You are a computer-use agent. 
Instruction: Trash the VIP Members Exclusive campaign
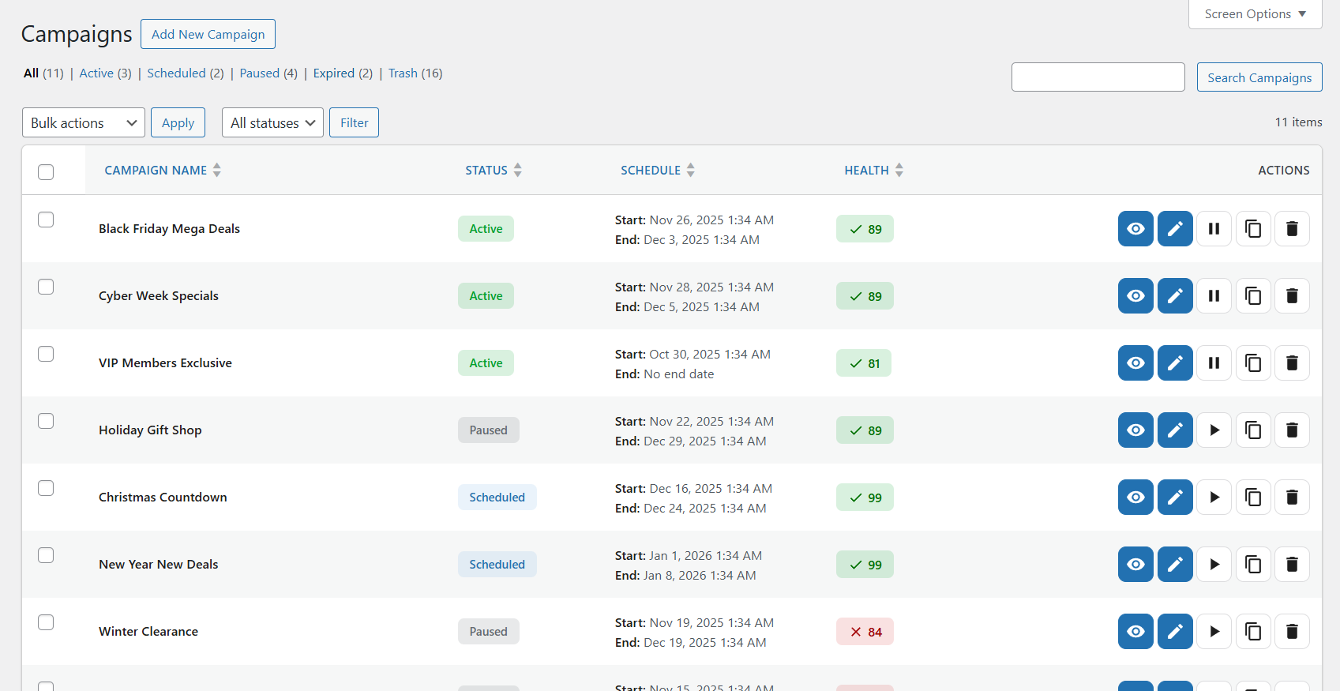coord(1293,363)
